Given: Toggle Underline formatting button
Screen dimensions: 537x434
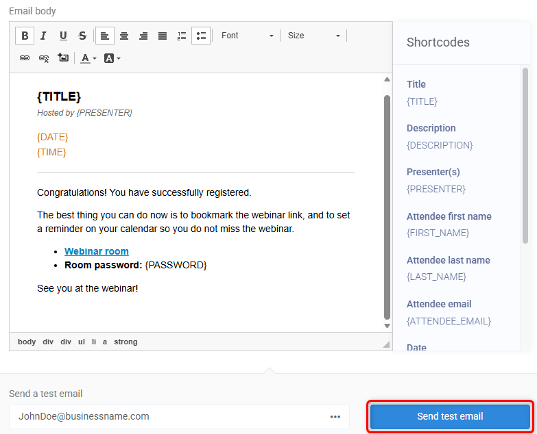Looking at the screenshot, I should coord(63,36).
